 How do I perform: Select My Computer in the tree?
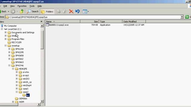10,26
